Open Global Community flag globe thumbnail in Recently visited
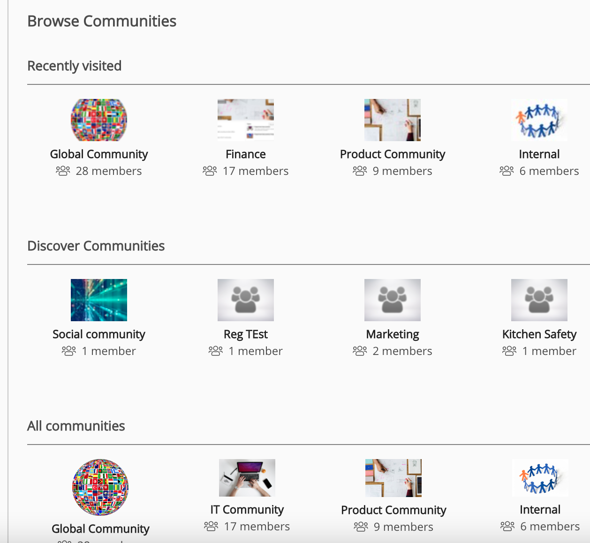The width and height of the screenshot is (590, 543). coord(99,120)
